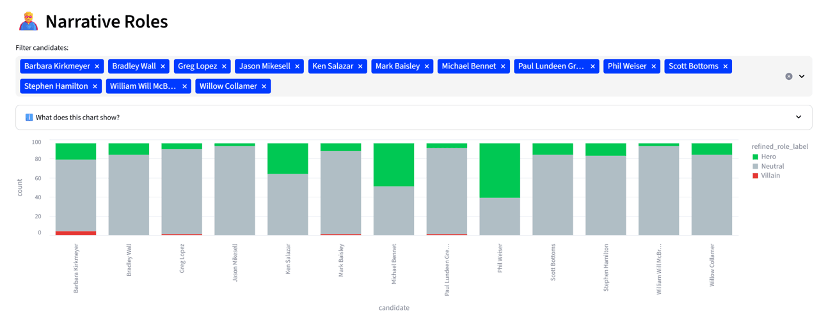Open the candidate multiselect dropdown arrow

pos(802,77)
